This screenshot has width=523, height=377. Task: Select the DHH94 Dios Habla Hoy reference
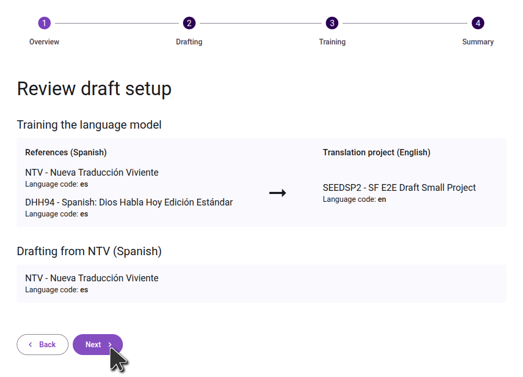tap(129, 202)
